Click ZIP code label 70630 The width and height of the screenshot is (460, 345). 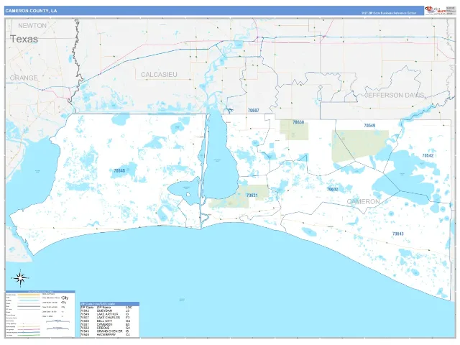[298, 122]
